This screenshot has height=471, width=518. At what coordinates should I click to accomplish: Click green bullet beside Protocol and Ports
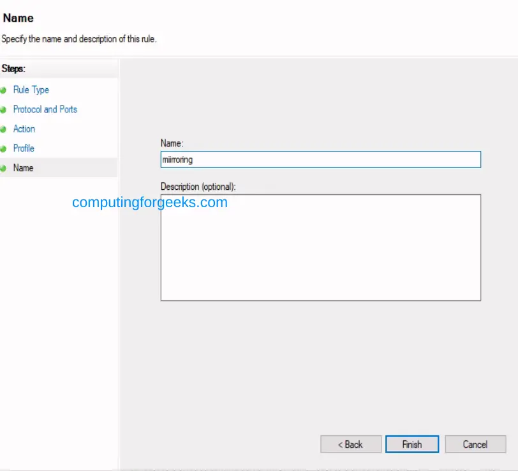[x=3, y=109]
